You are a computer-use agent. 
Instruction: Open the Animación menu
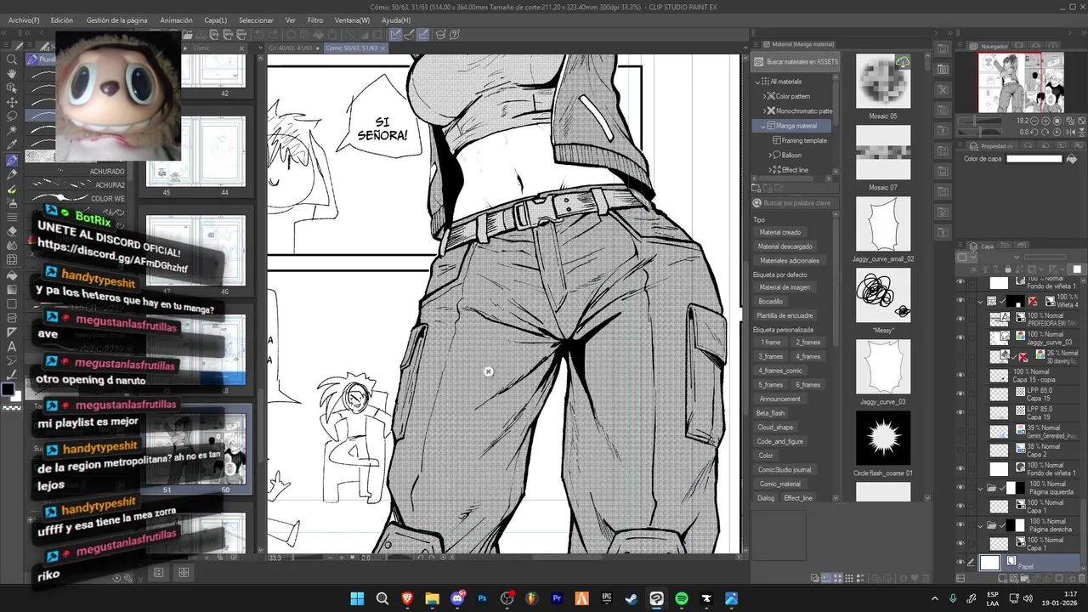tap(176, 20)
